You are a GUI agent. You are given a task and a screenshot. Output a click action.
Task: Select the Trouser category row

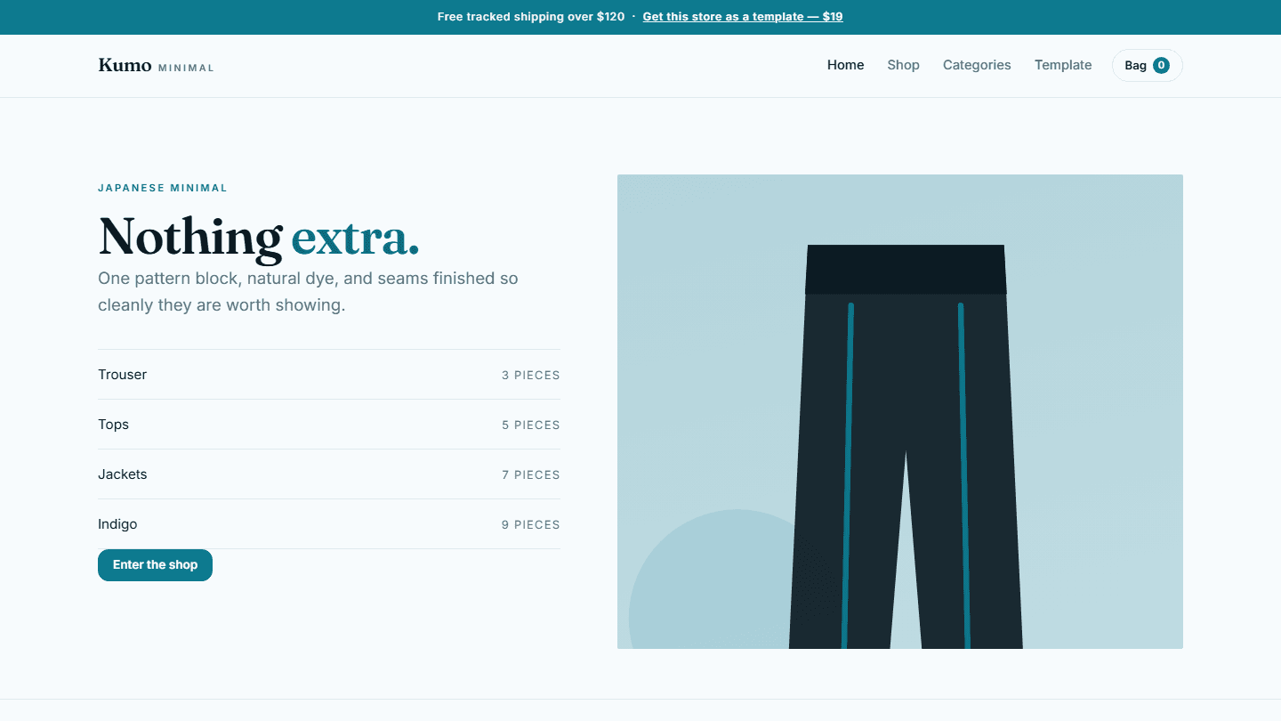coord(329,375)
